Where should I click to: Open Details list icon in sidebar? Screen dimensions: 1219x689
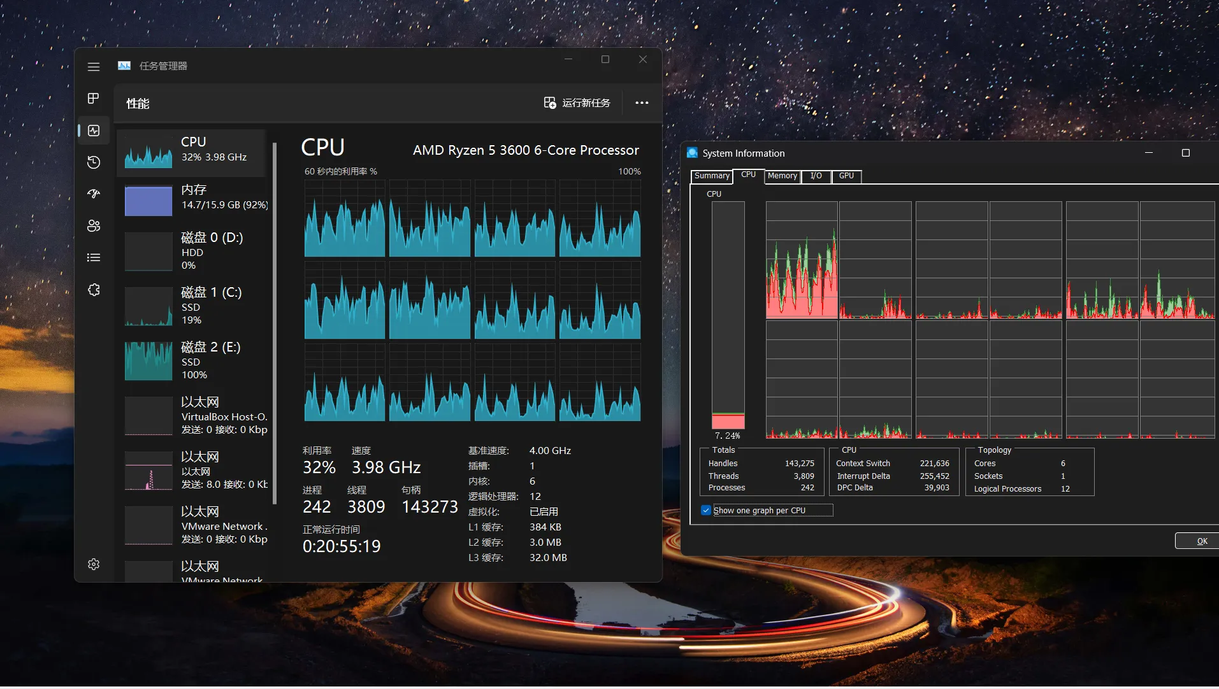coord(94,257)
